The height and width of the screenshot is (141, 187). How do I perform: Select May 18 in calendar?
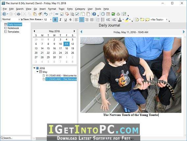tap(67, 48)
